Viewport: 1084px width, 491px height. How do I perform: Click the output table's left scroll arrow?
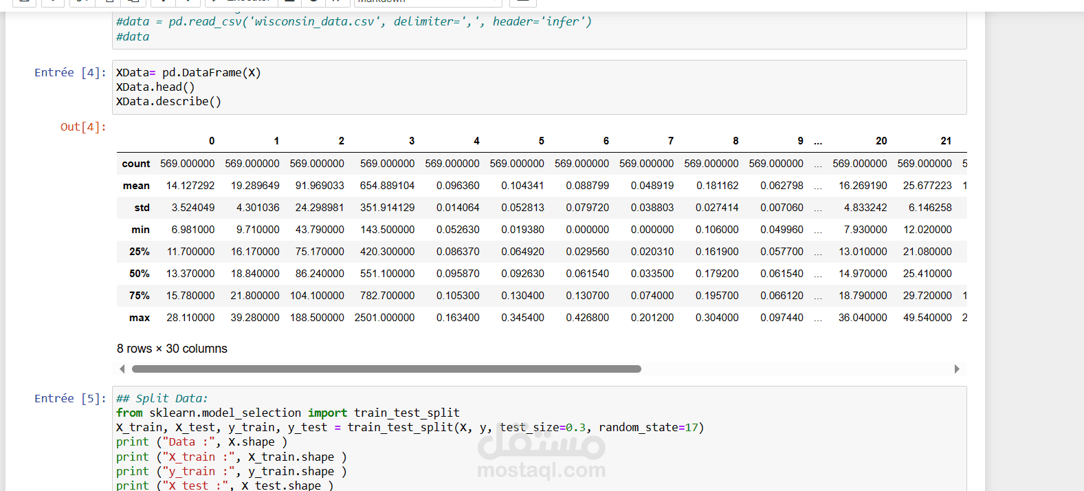[122, 369]
